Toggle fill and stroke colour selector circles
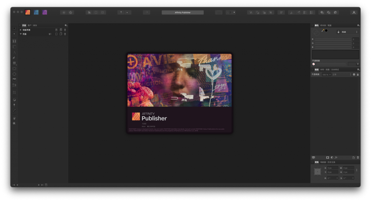 316,32
